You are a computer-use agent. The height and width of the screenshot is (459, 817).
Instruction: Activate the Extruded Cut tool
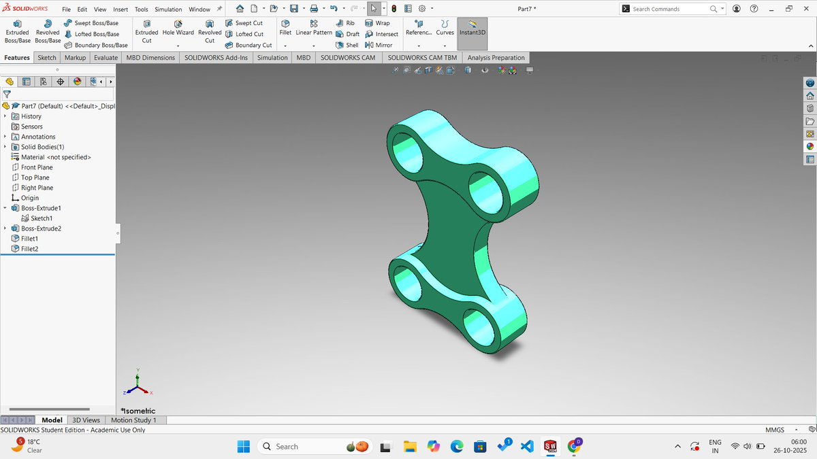146,32
